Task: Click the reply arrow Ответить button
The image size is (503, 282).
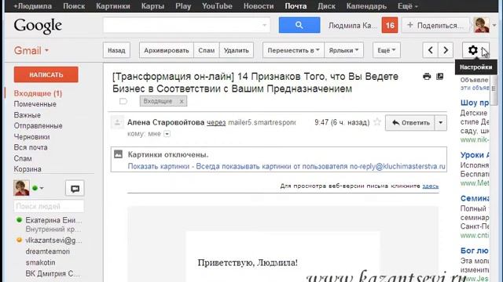Action: (x=410, y=123)
